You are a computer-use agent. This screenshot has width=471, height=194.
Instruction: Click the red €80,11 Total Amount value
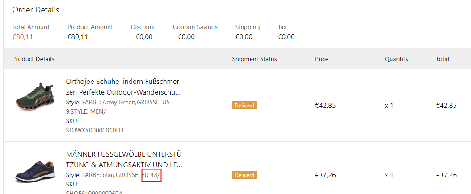coord(23,37)
